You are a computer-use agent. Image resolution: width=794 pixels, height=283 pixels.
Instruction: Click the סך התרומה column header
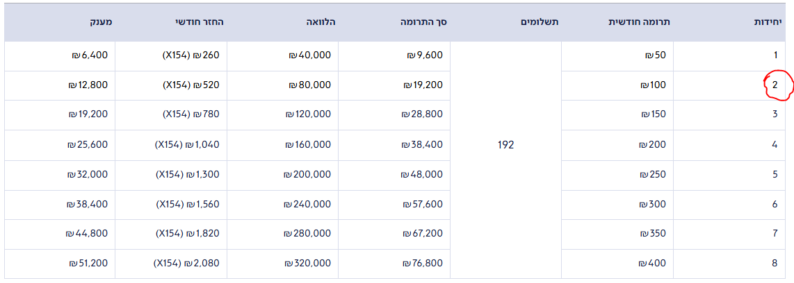423,22
